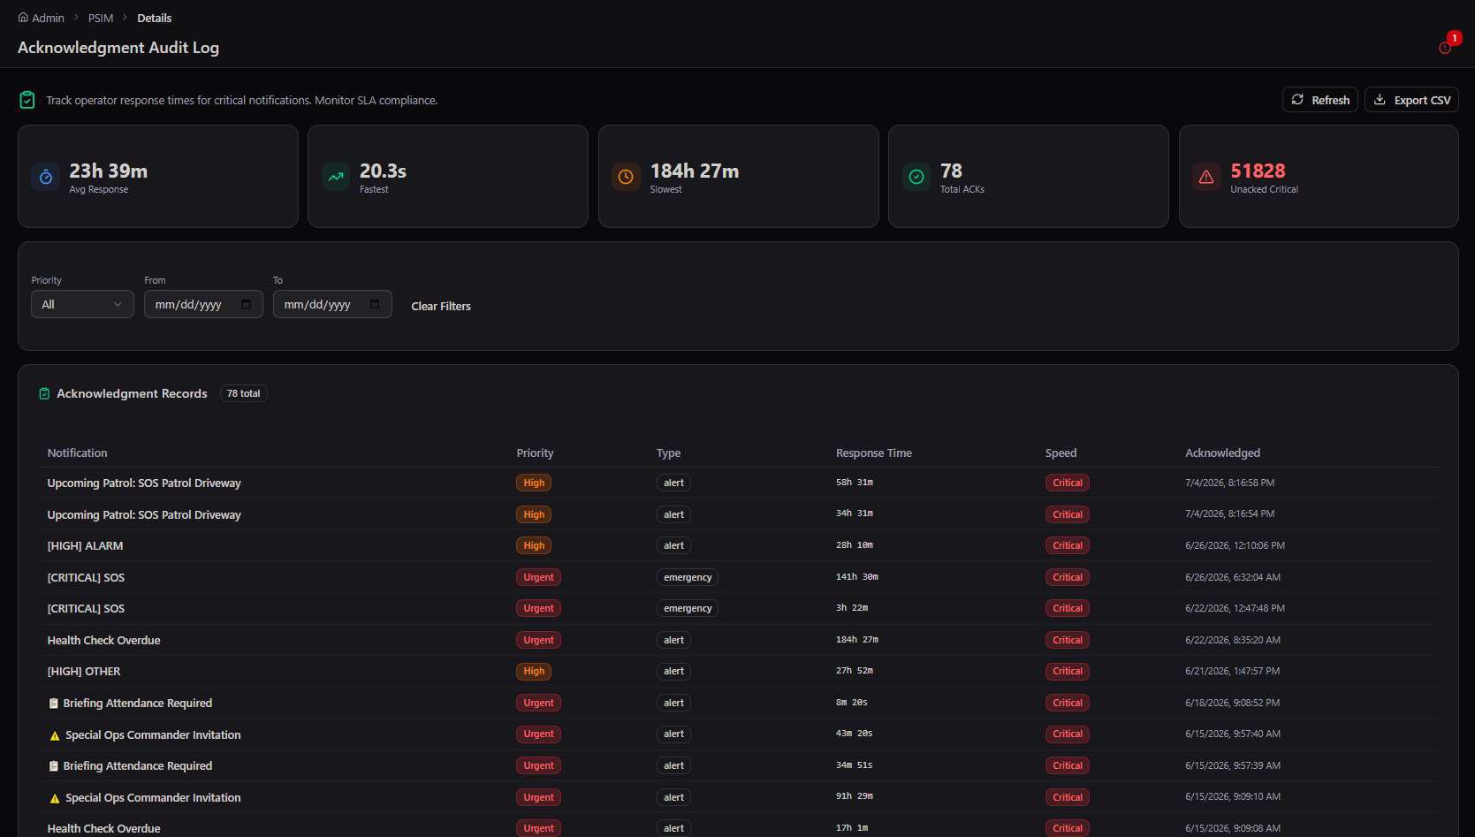Click High priority badge on [HIGH] ALARM row
The image size is (1475, 837).
(534, 545)
